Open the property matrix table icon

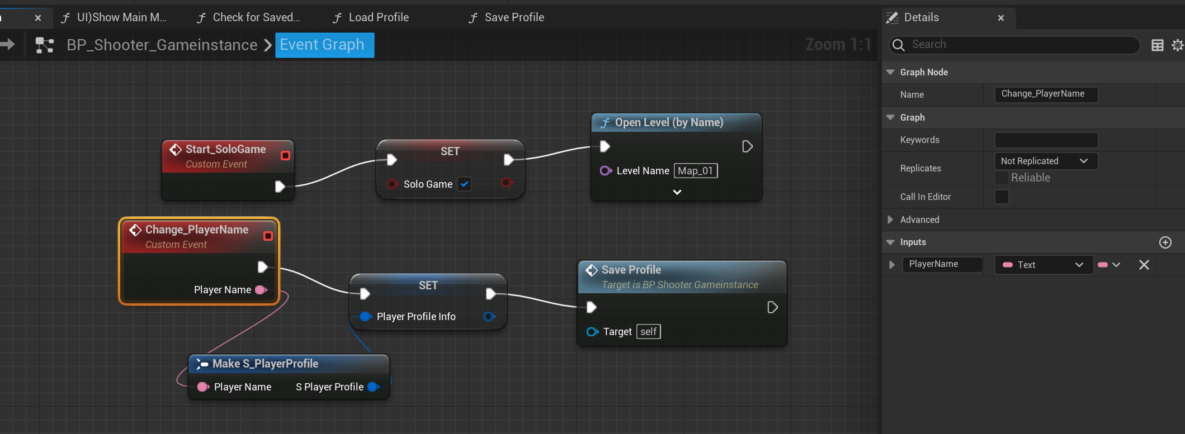pos(1158,45)
